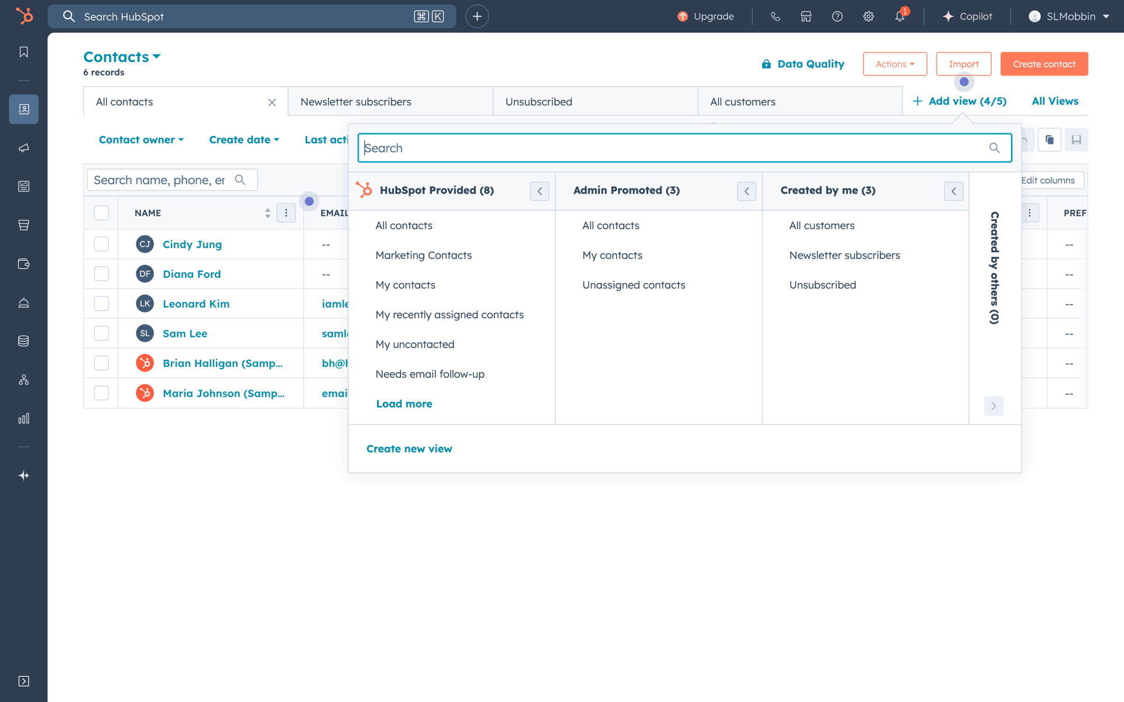Click the search magnifier in views search box
Image resolution: width=1124 pixels, height=702 pixels.
pyautogui.click(x=994, y=148)
